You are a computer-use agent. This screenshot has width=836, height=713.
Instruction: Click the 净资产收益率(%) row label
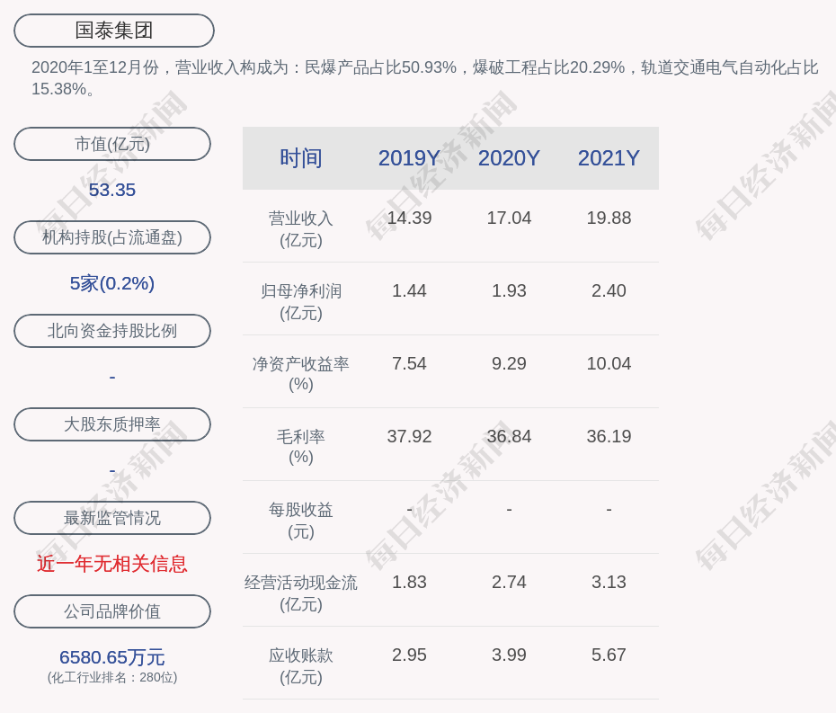point(301,374)
